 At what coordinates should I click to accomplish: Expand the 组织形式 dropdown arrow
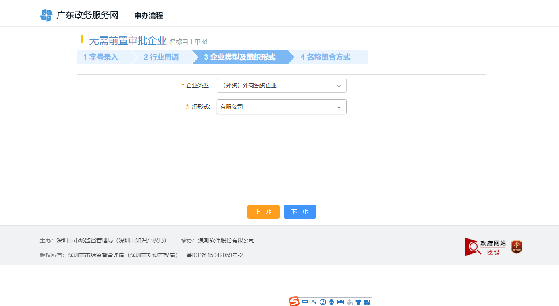pos(339,107)
